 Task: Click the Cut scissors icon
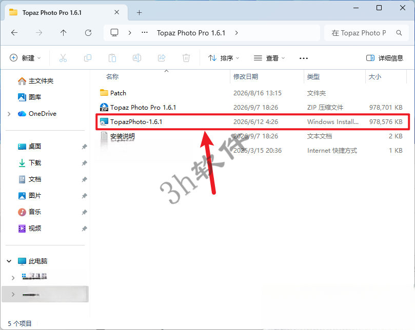pyautogui.click(x=63, y=58)
